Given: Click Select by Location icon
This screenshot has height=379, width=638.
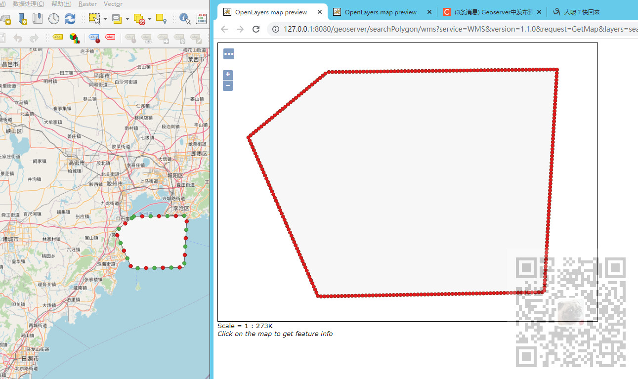Looking at the screenshot, I should [161, 19].
